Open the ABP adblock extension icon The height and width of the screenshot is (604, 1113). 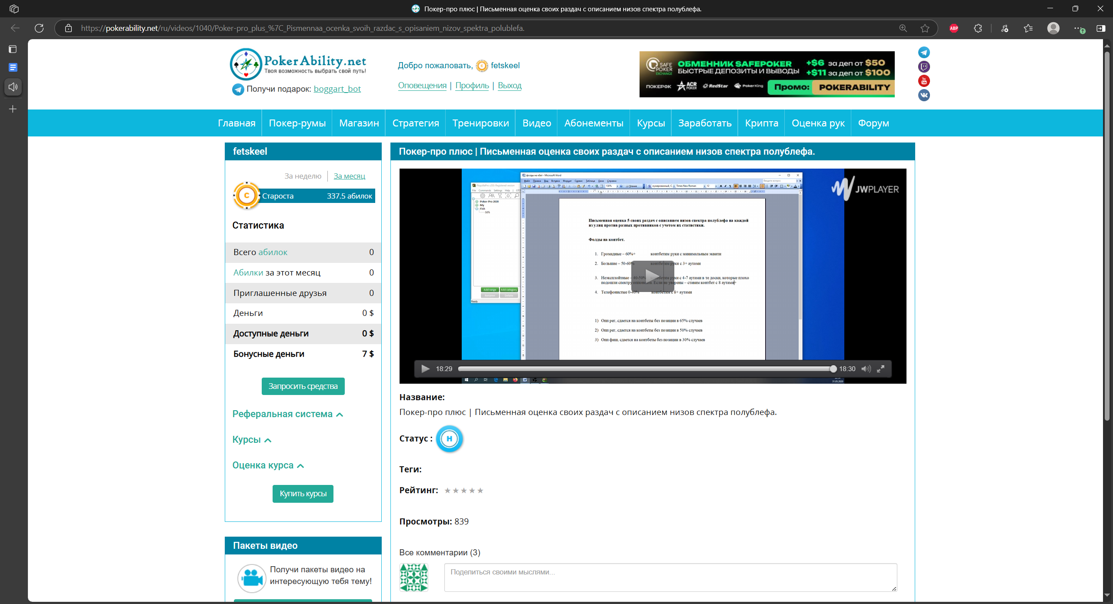coord(954,28)
